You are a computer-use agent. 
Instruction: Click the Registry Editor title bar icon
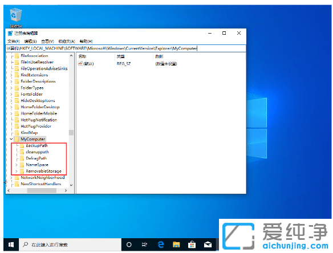coord(10,33)
